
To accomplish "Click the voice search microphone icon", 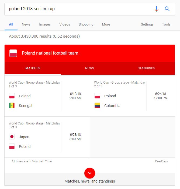I will [157, 9].
